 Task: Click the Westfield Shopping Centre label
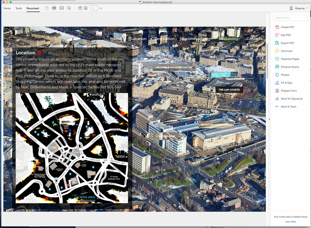click(174, 68)
